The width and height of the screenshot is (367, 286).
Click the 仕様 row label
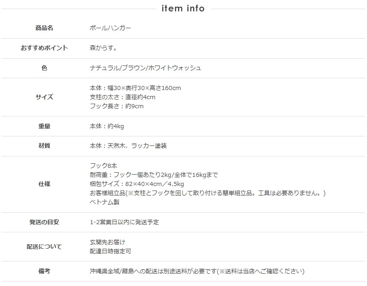(44, 184)
